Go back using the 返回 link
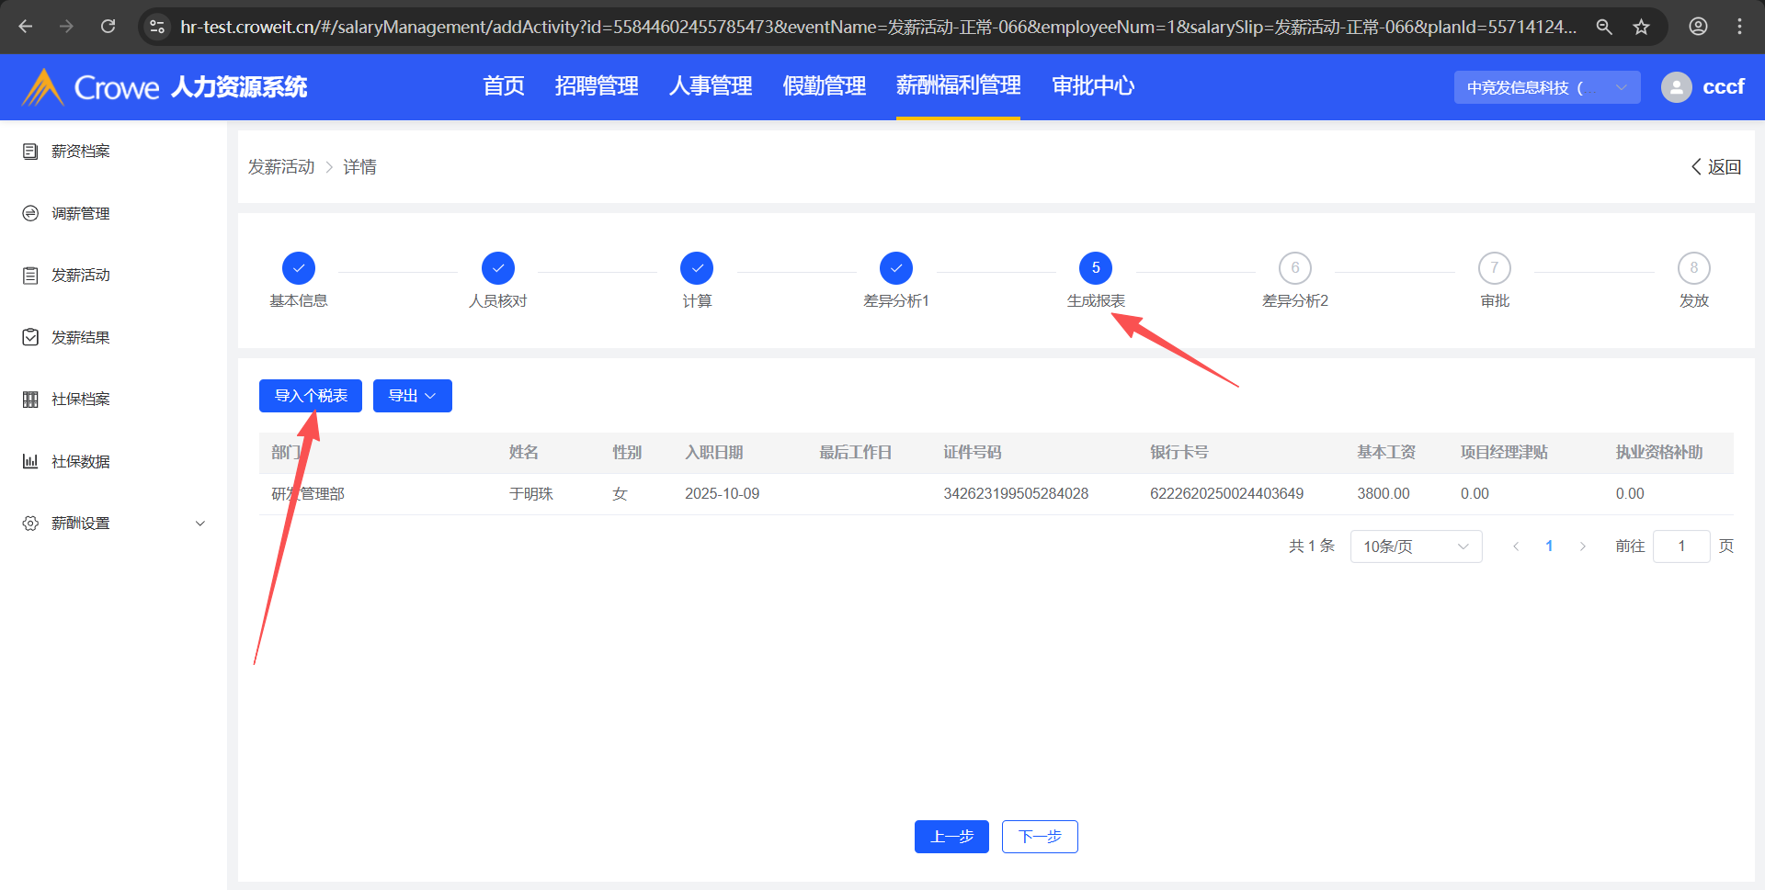Viewport: 1765px width, 890px height. pos(1715,167)
